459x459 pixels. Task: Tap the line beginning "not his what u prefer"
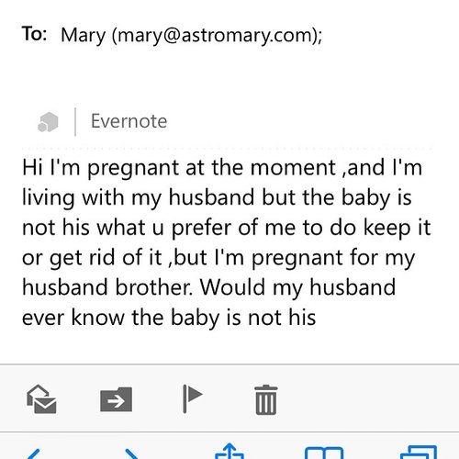[227, 229]
